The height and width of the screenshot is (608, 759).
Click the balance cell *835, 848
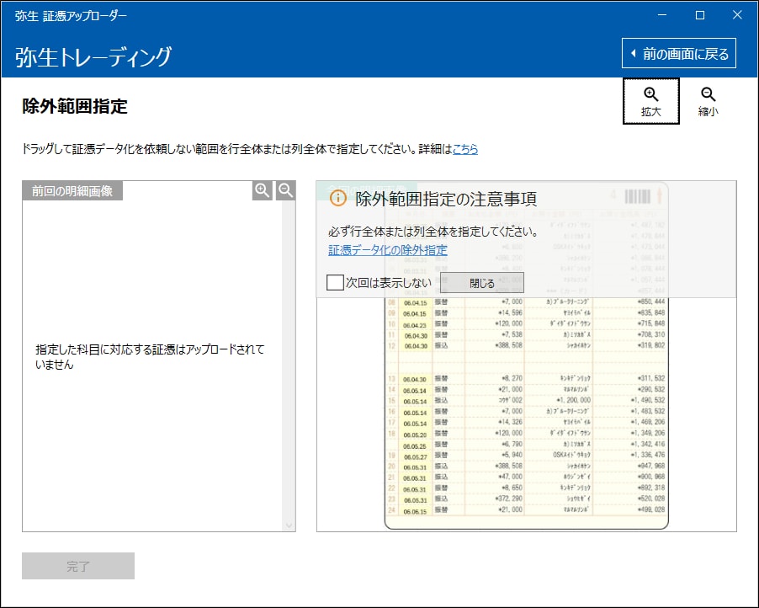(x=651, y=313)
